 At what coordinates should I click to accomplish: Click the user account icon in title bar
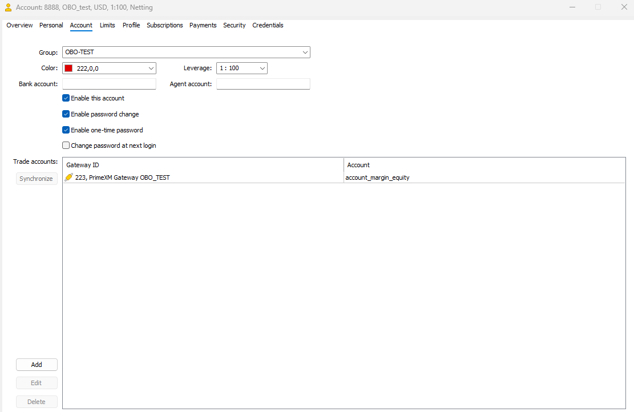coord(8,7)
